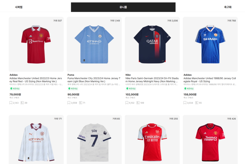The height and width of the screenshot is (164, 245).
Task: Bookmark the Nike Paris Saint-Germain jersey
Action: [127, 103]
